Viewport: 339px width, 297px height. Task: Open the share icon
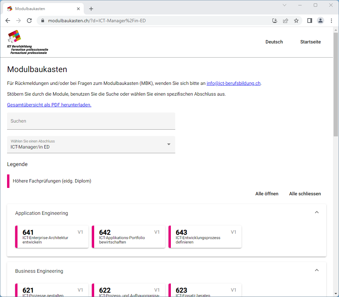286,21
